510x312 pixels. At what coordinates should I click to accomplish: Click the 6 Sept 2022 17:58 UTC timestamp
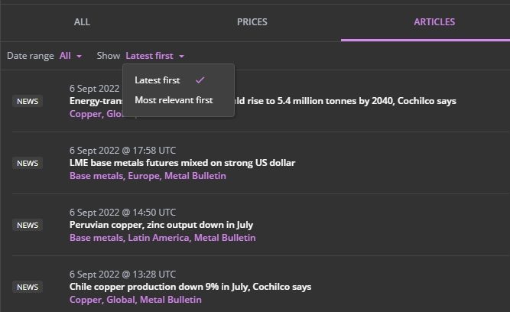(x=122, y=151)
